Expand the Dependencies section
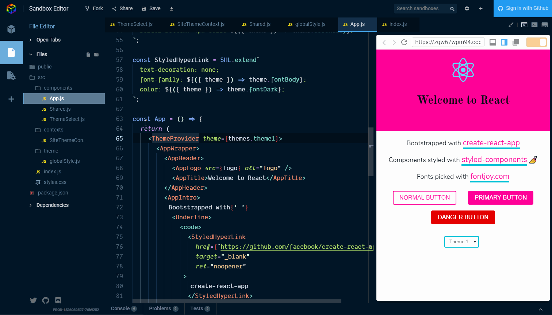The width and height of the screenshot is (552, 315). point(52,205)
